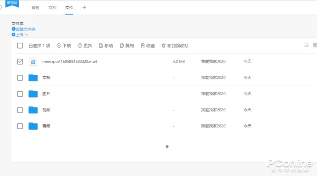Switch to the 文档 tab
The height and width of the screenshot is (176, 317).
coord(52,8)
